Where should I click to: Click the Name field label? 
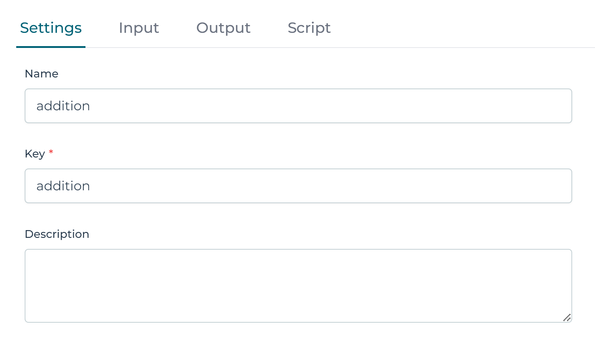coord(41,74)
